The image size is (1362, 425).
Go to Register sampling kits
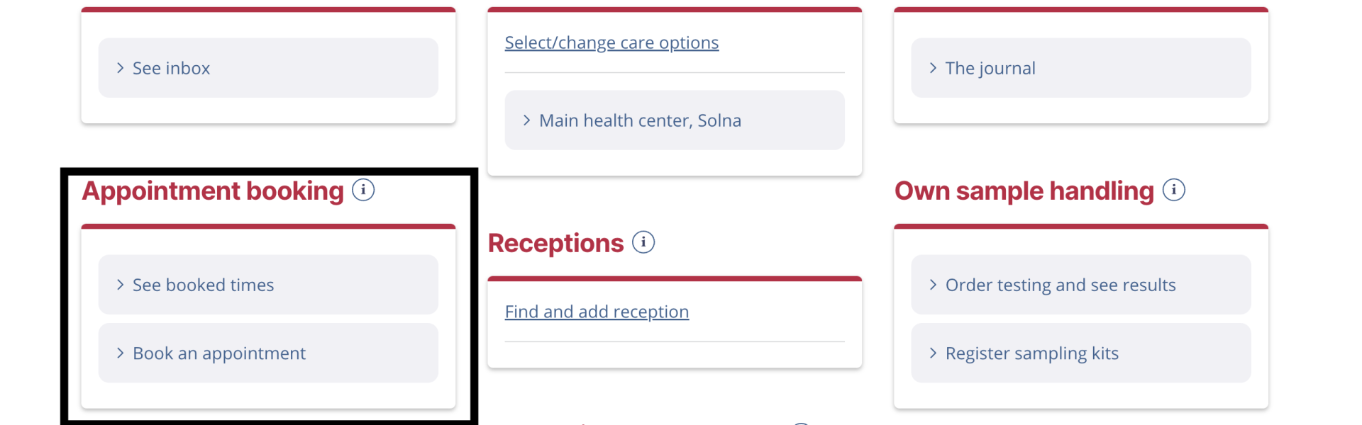click(x=1081, y=353)
